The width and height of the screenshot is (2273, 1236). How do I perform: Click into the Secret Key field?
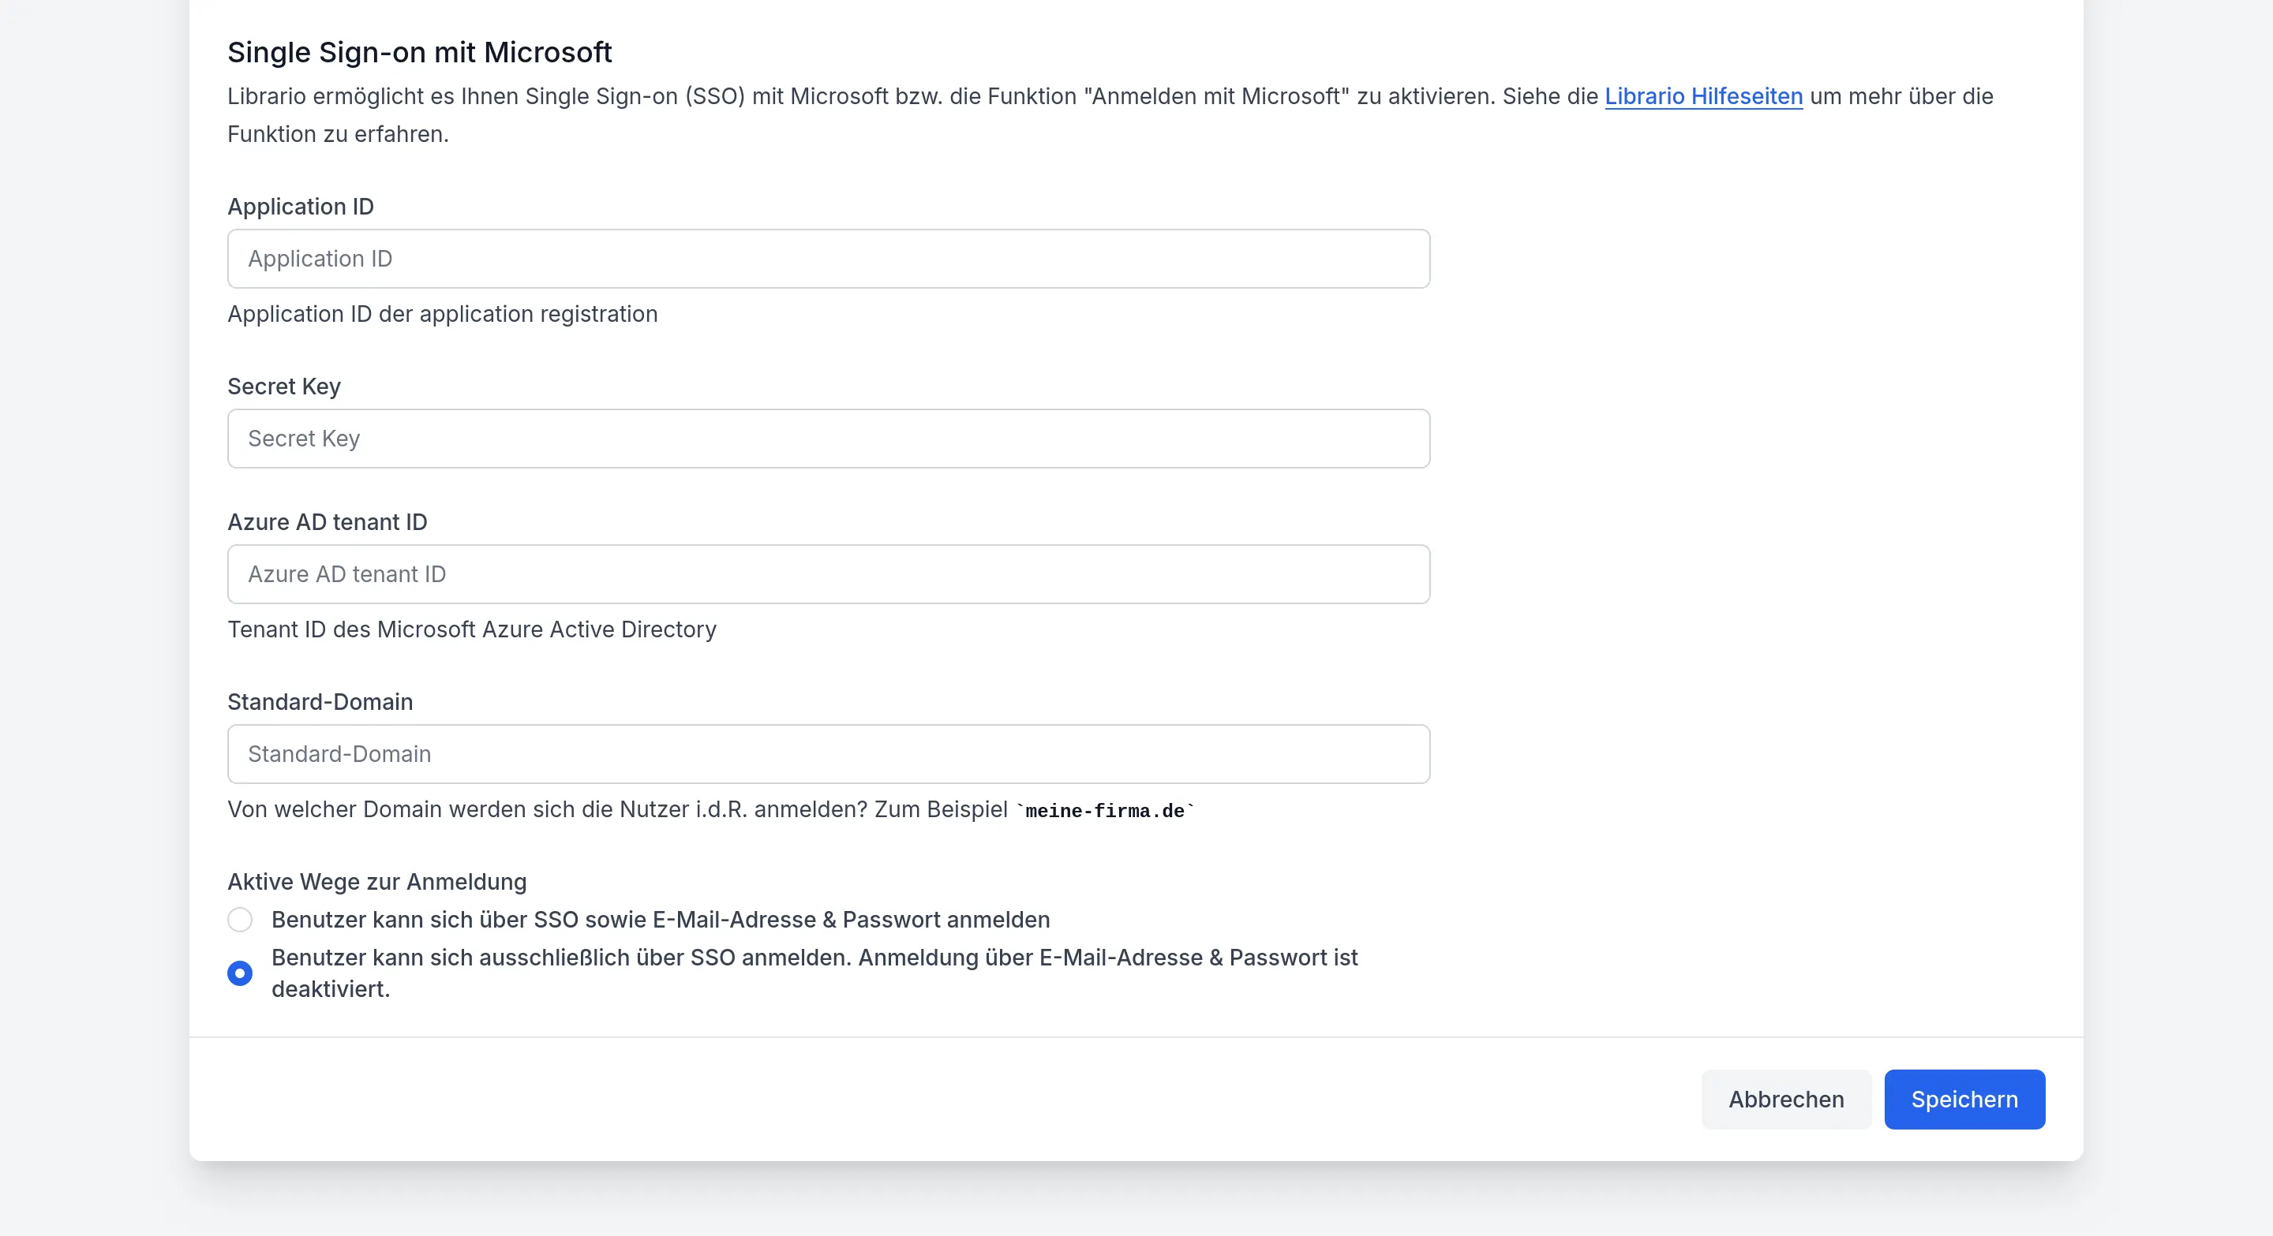829,438
